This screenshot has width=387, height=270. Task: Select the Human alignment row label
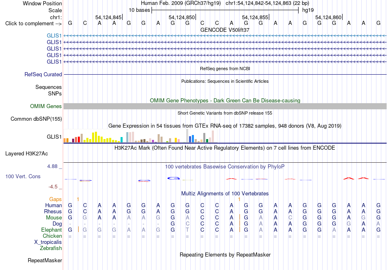coord(53,205)
